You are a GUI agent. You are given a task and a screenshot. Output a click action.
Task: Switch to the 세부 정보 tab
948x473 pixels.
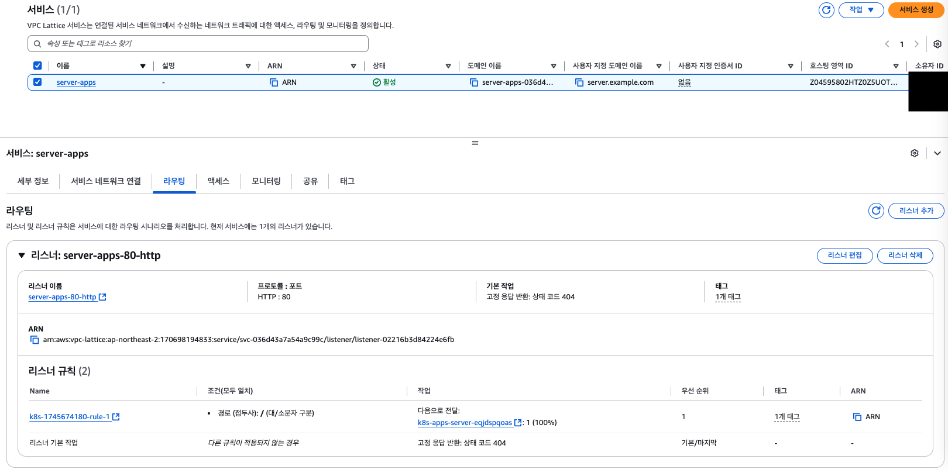33,181
